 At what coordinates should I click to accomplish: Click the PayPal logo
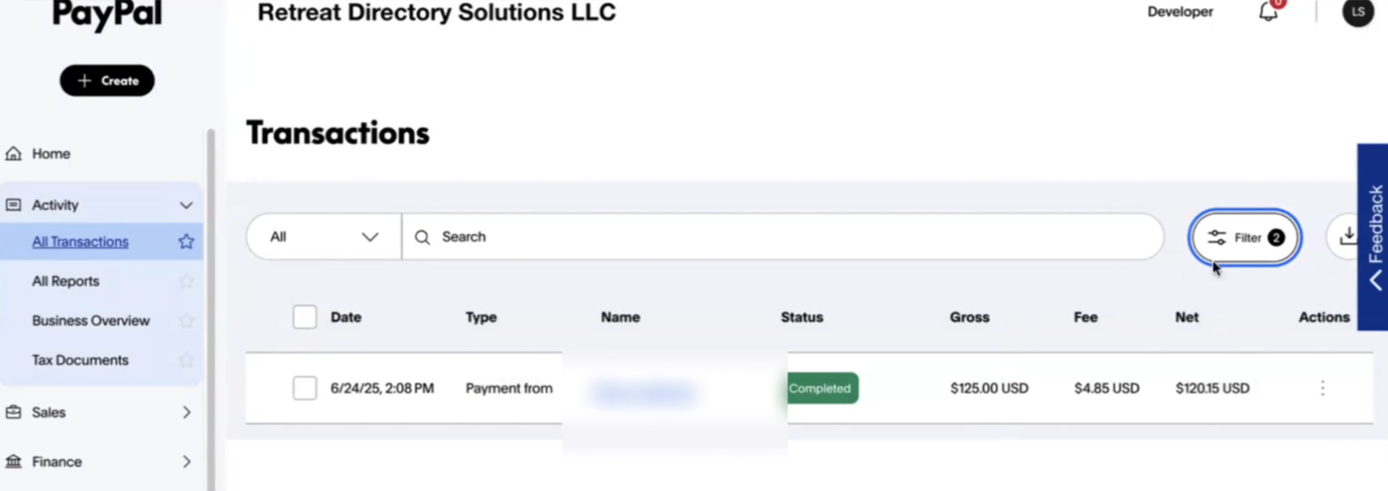click(x=107, y=15)
